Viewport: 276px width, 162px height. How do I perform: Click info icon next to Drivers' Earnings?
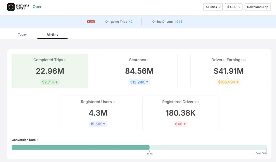(244, 60)
